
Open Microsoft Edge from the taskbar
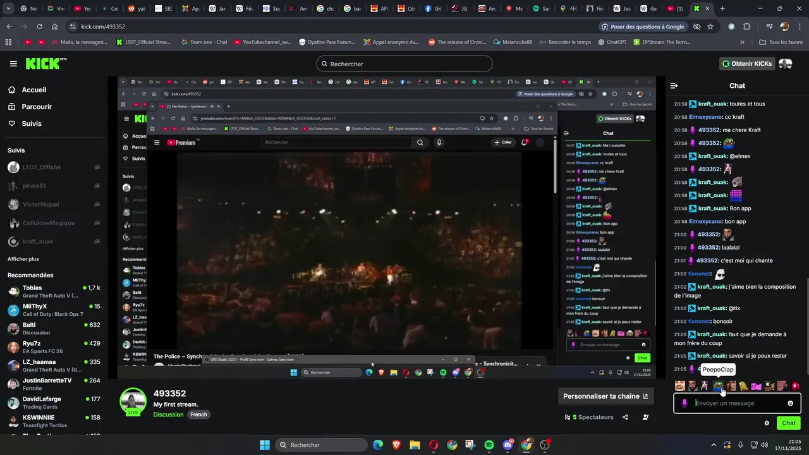pos(377,445)
